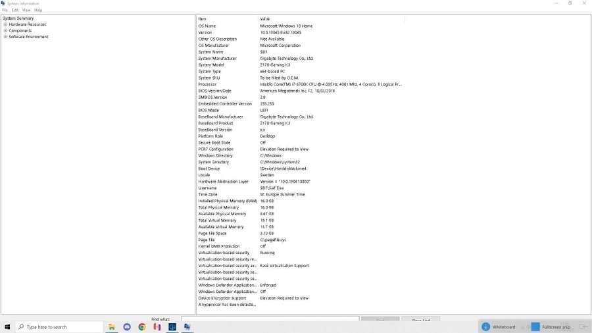The image size is (592, 333).
Task: Click the Find what input field
Action: 270,319
